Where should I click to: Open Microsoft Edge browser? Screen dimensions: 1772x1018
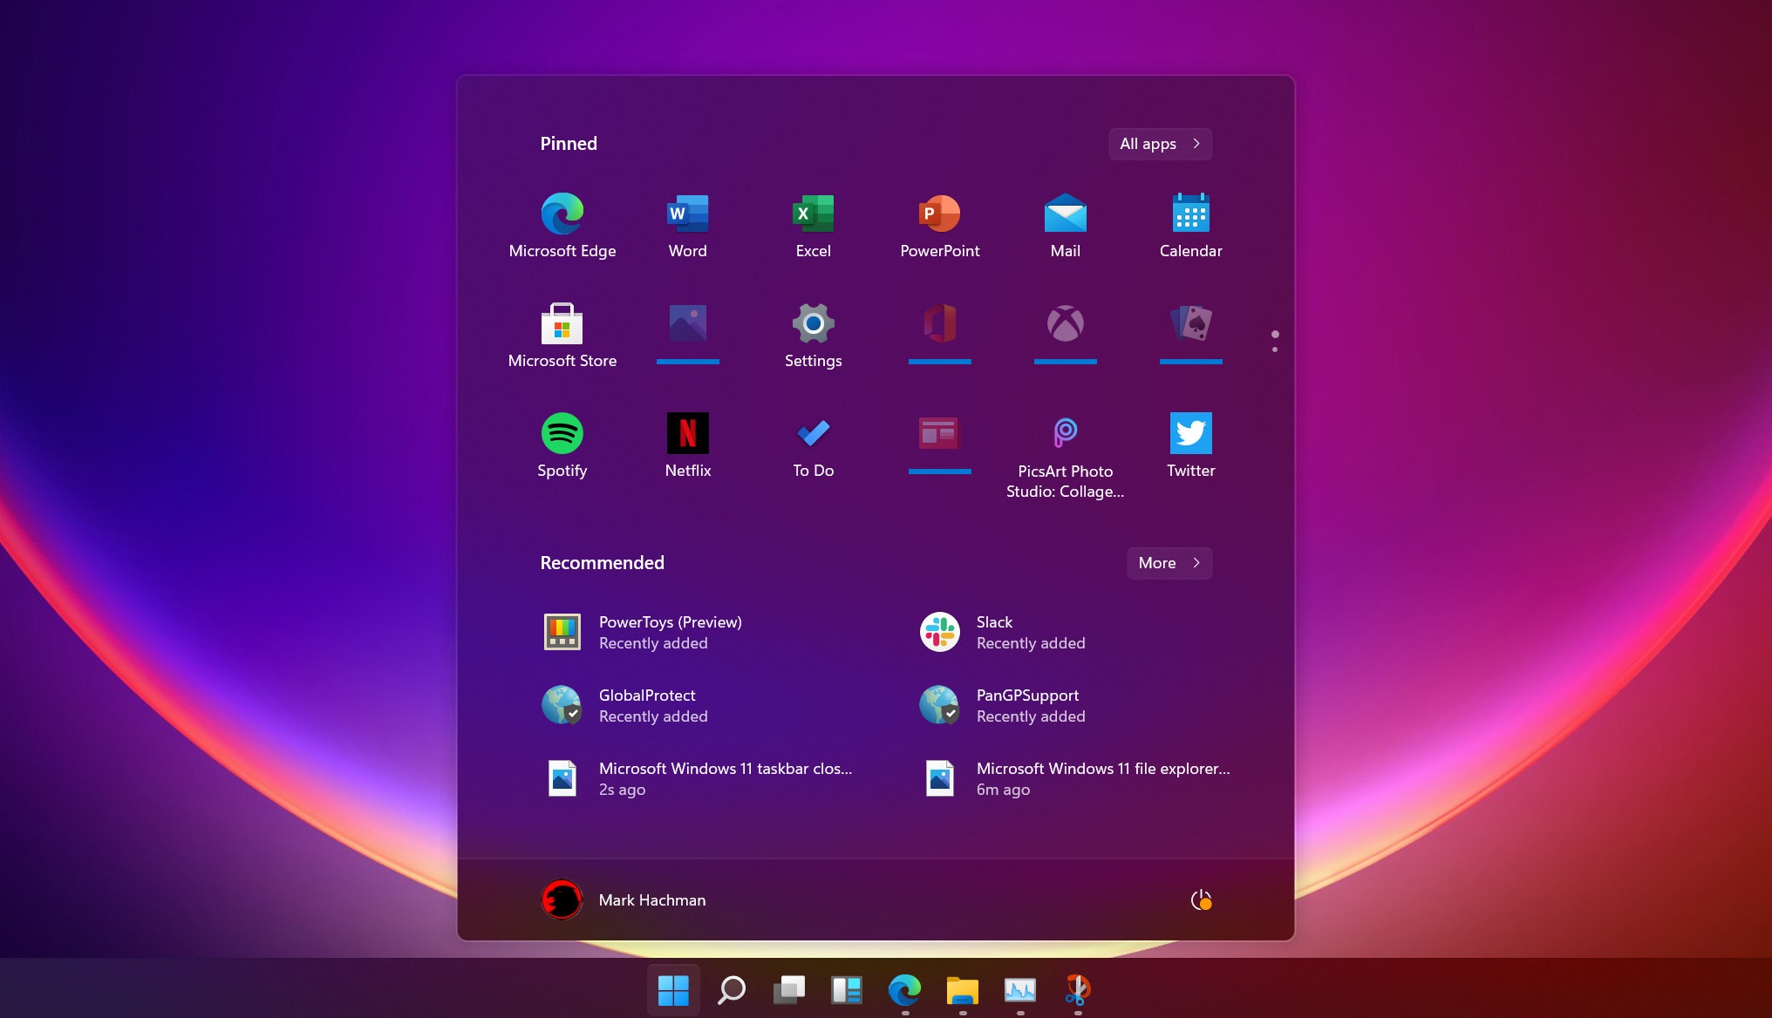click(561, 214)
